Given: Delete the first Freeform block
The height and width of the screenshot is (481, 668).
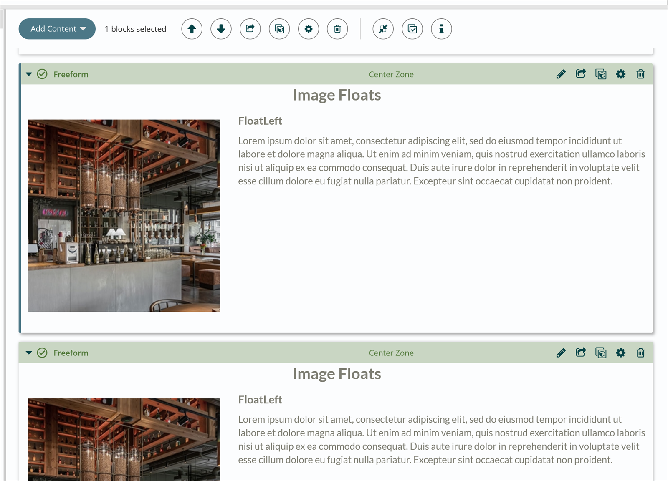Looking at the screenshot, I should 640,74.
